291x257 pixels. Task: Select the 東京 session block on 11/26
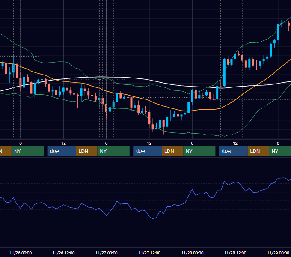pyautogui.click(x=62, y=151)
